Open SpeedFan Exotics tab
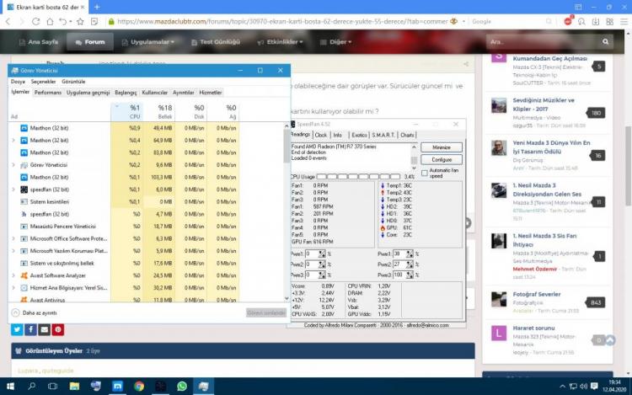This screenshot has width=632, height=395. coord(359,135)
